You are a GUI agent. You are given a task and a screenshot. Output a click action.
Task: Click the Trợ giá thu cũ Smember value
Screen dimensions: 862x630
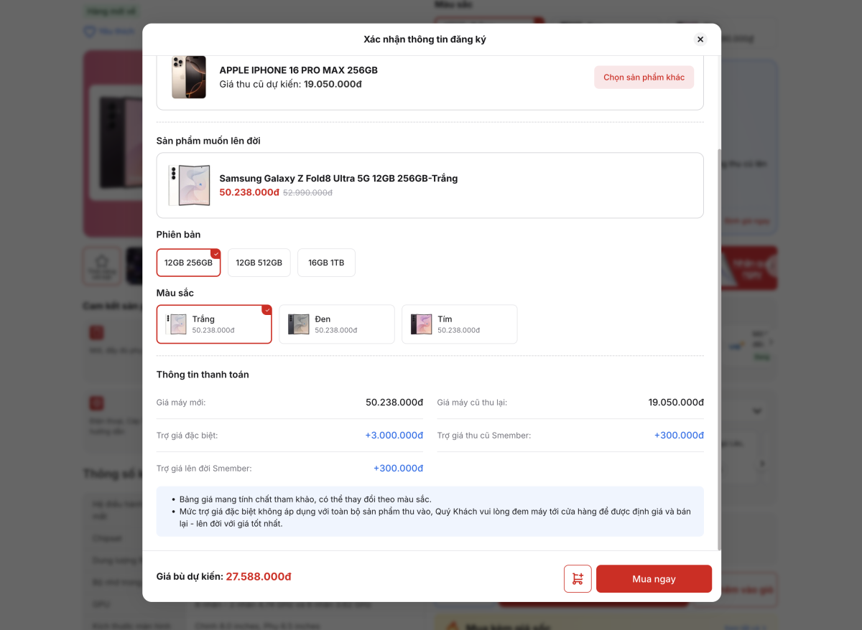[x=679, y=436]
